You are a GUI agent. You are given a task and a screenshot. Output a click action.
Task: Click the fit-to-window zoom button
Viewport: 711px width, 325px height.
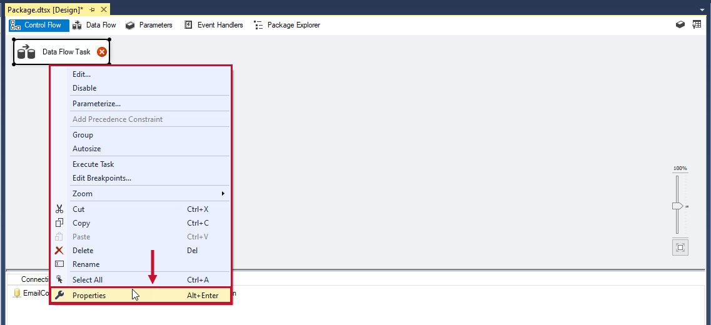click(680, 247)
